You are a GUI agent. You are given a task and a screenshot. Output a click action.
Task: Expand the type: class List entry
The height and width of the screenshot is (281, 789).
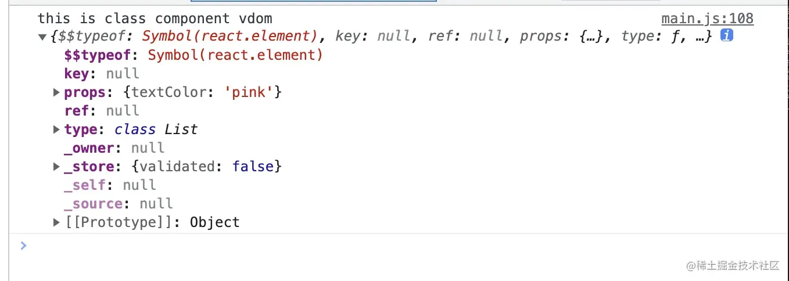point(56,129)
